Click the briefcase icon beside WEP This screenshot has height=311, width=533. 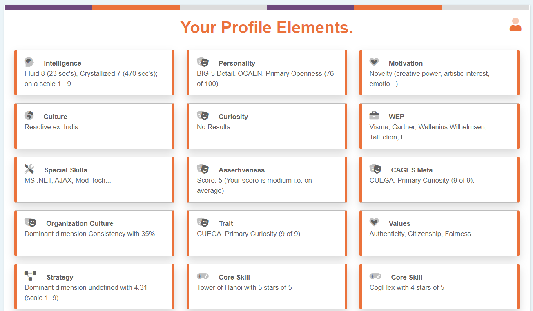[x=374, y=116]
